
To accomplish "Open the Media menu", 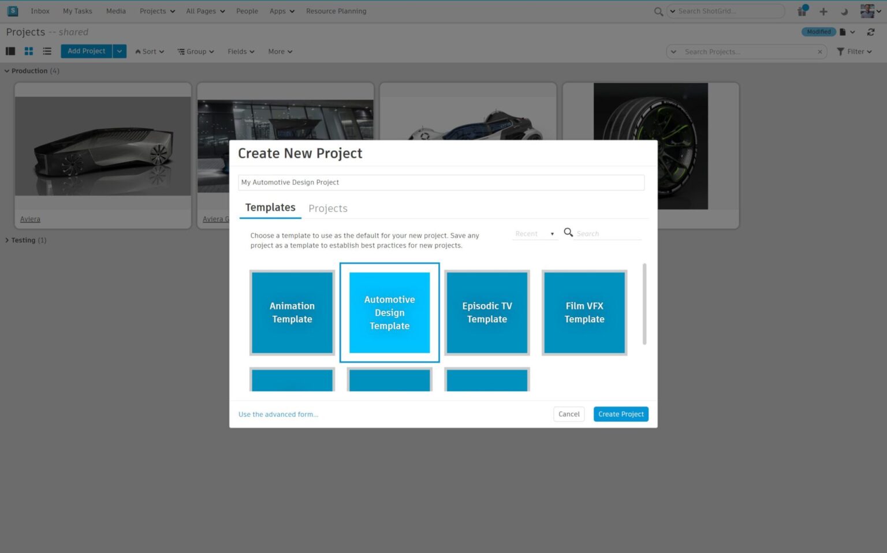I will (x=115, y=10).
